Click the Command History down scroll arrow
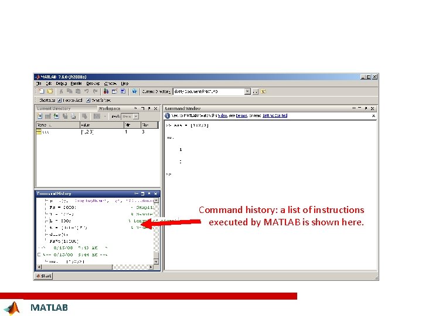The width and height of the screenshot is (422, 316). 156,262
